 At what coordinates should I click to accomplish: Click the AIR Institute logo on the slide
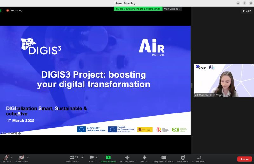pyautogui.click(x=152, y=47)
